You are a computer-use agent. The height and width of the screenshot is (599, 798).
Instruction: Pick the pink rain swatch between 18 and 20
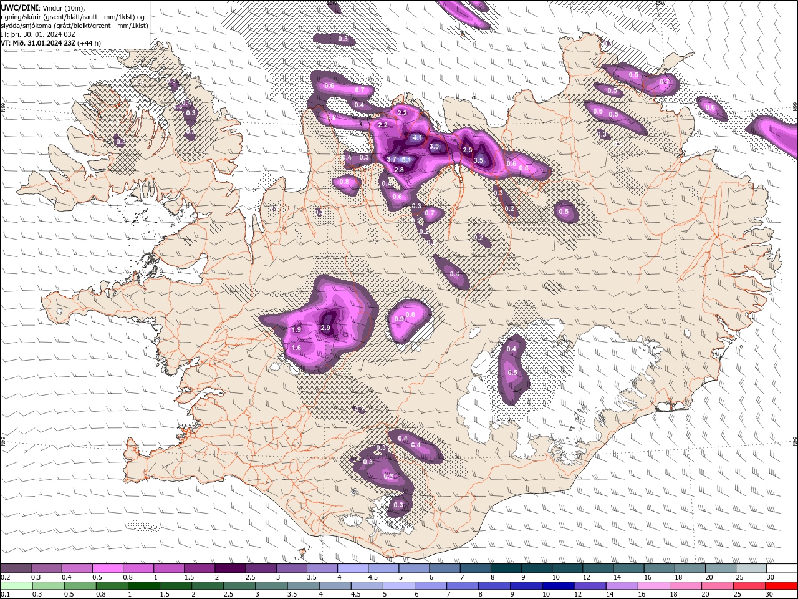pos(686,586)
